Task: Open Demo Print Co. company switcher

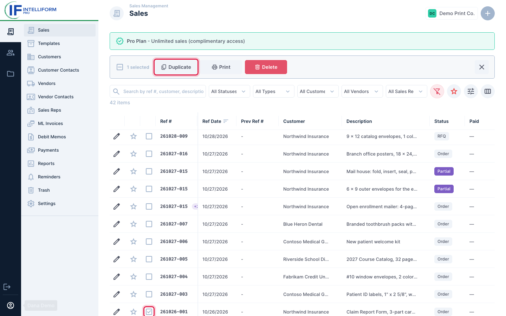Action: click(x=452, y=13)
